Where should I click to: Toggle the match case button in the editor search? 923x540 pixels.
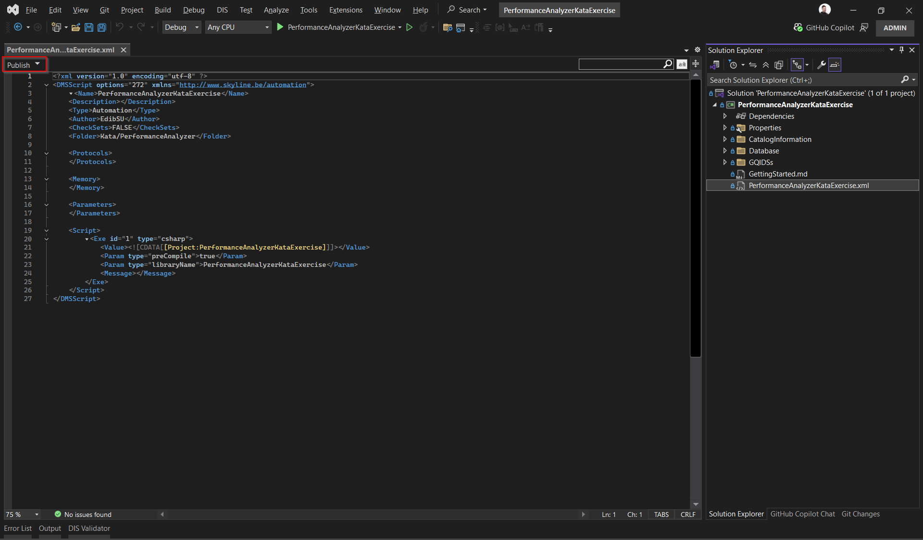tap(682, 64)
